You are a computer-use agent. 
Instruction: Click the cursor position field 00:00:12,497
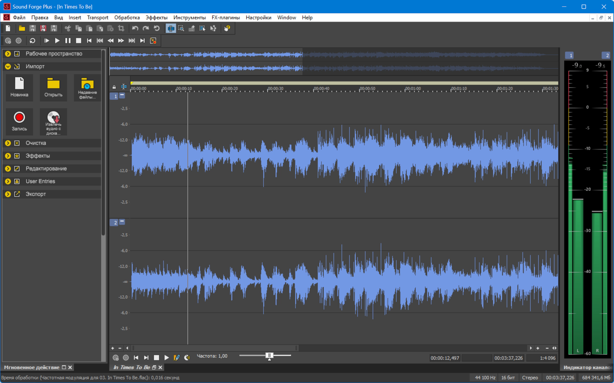pos(445,358)
